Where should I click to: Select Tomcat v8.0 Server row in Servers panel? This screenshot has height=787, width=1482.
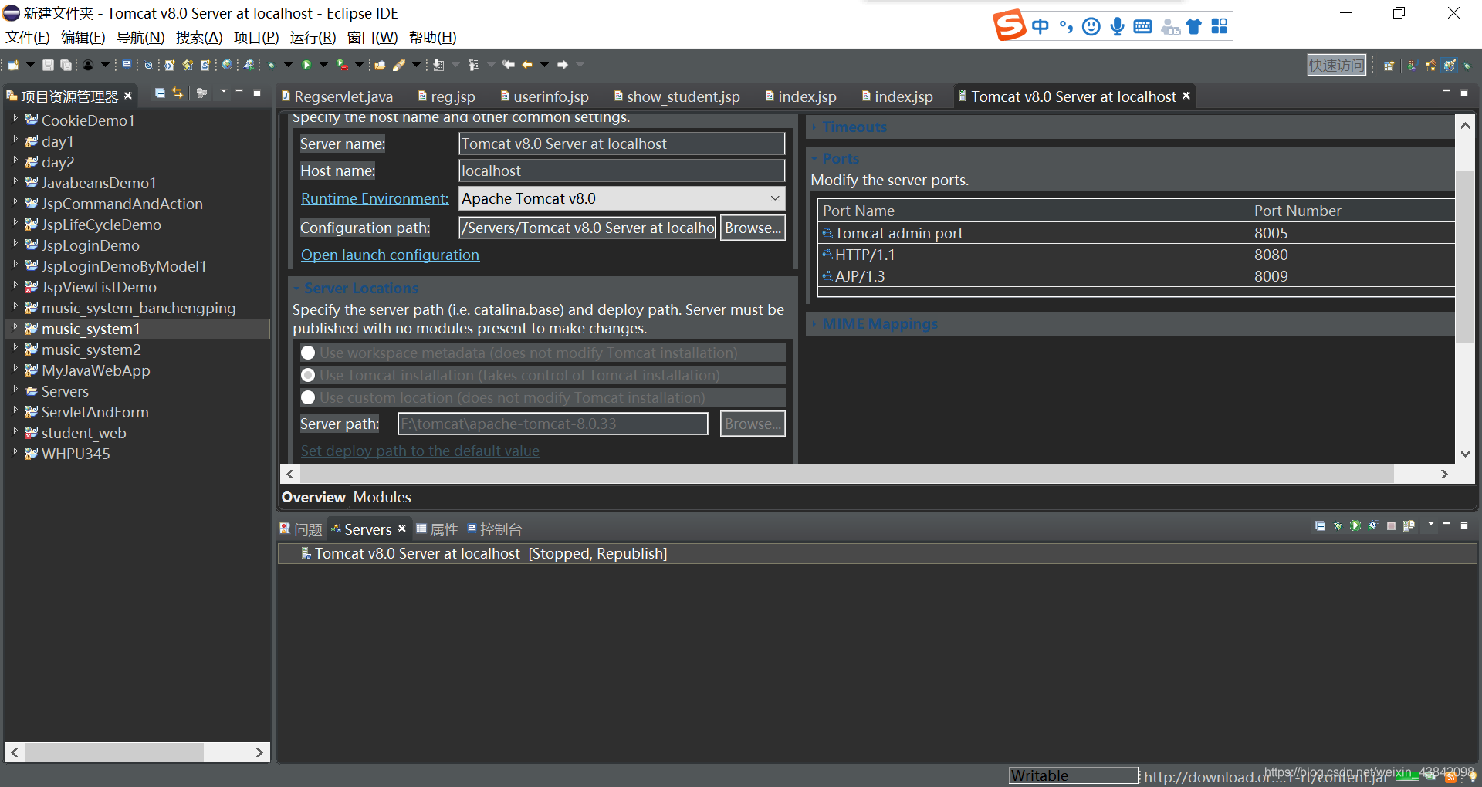tap(878, 553)
